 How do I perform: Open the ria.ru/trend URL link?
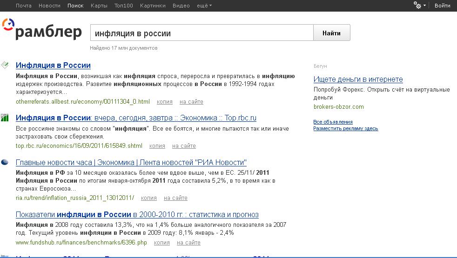(x=75, y=198)
